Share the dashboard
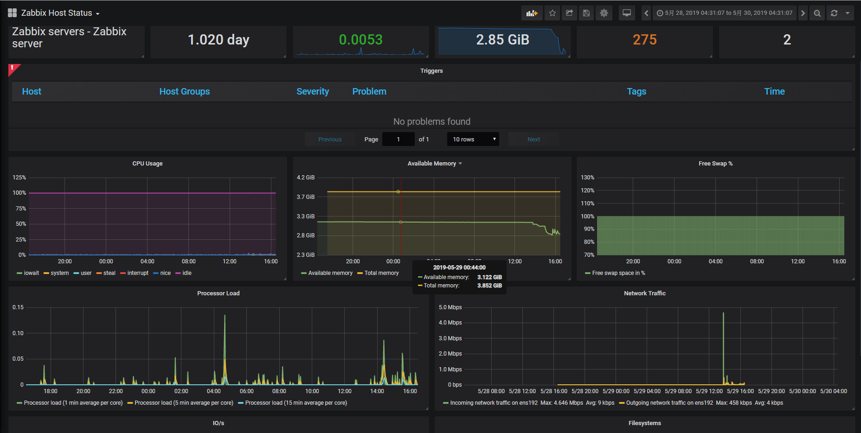This screenshot has height=433, width=861. point(569,13)
